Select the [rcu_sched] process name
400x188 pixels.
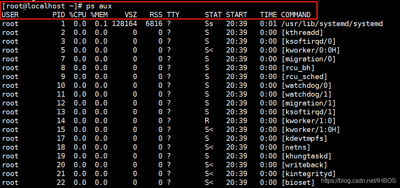click(305, 77)
